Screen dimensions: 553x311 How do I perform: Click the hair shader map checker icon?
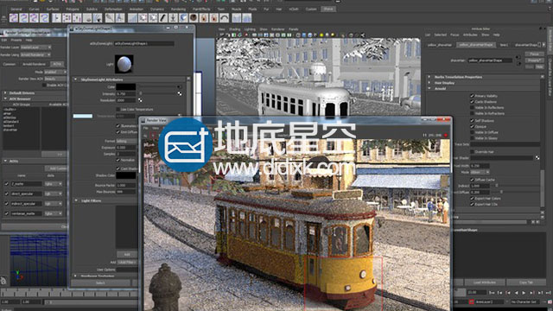point(537,157)
